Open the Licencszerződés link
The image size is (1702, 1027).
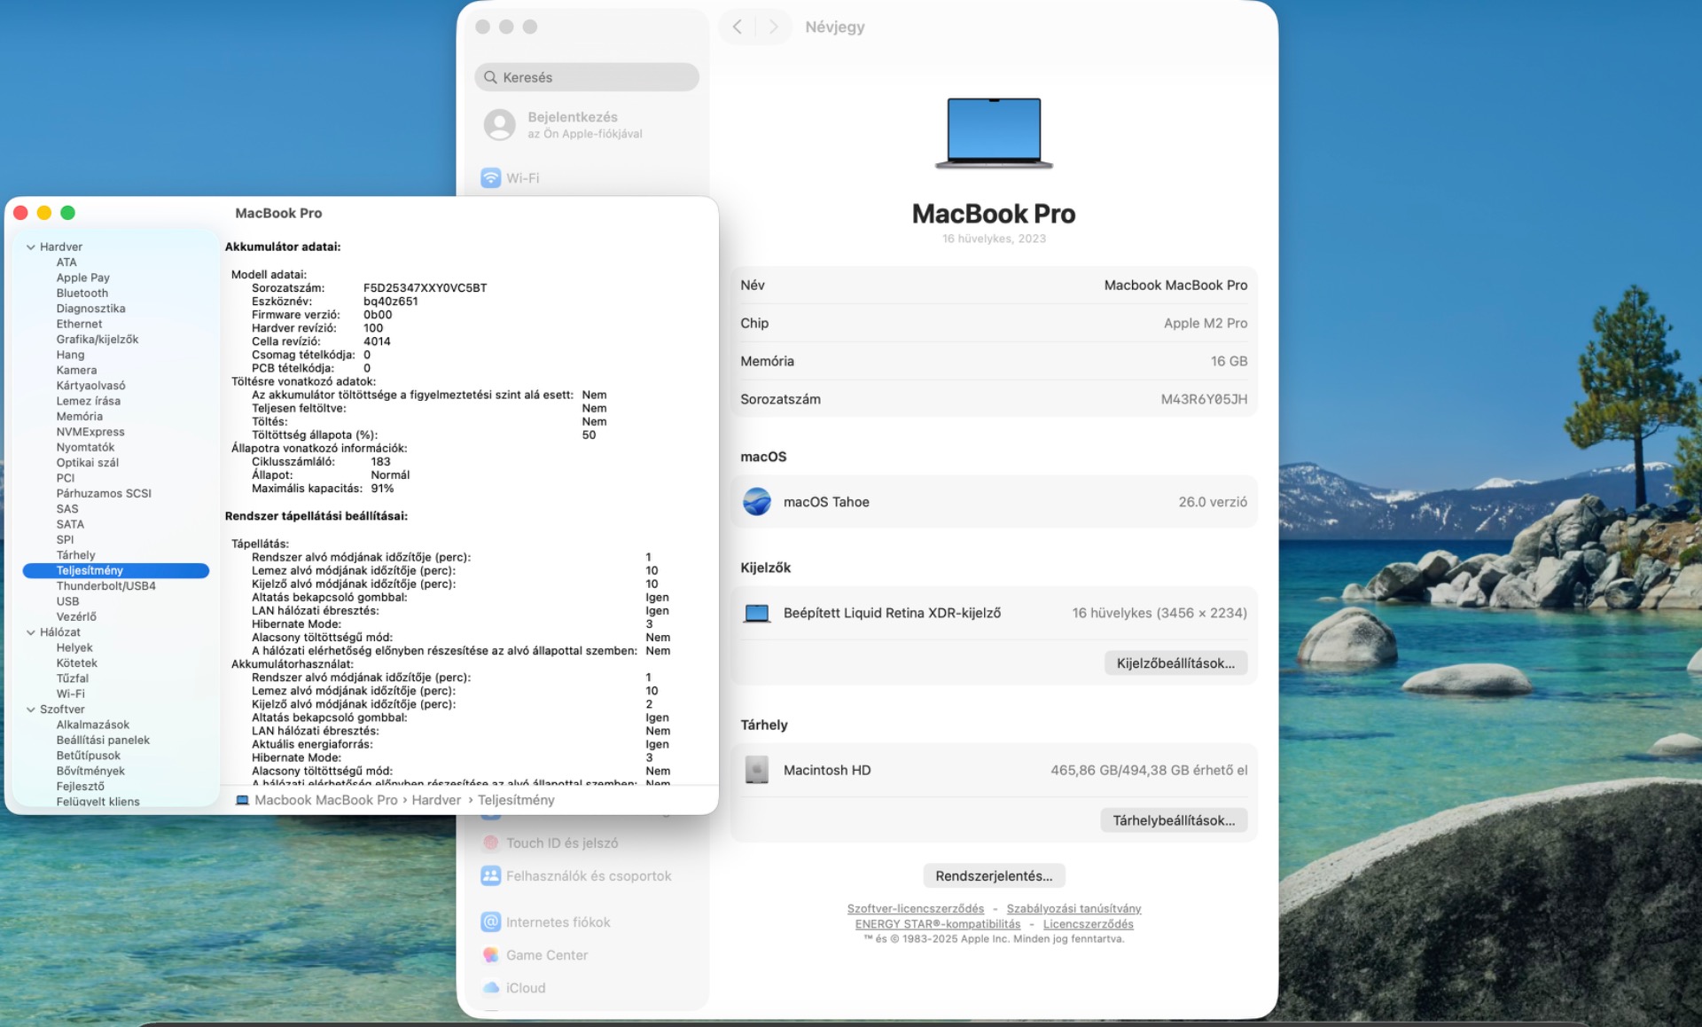1088,924
